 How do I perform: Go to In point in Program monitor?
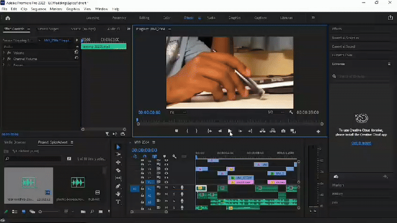point(209,131)
